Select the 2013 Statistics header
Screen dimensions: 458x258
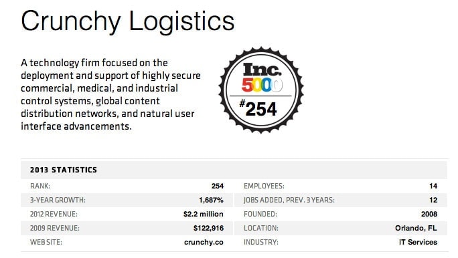64,170
